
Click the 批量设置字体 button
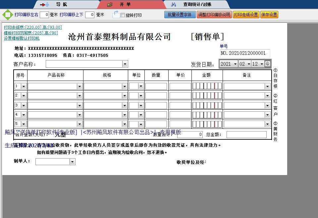point(180,15)
